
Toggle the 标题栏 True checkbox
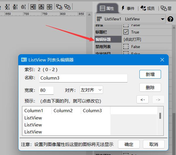[126, 32]
